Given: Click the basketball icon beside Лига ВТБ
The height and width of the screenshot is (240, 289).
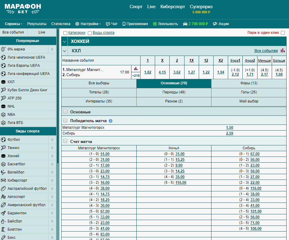Looking at the screenshot, I should pos(3,123).
